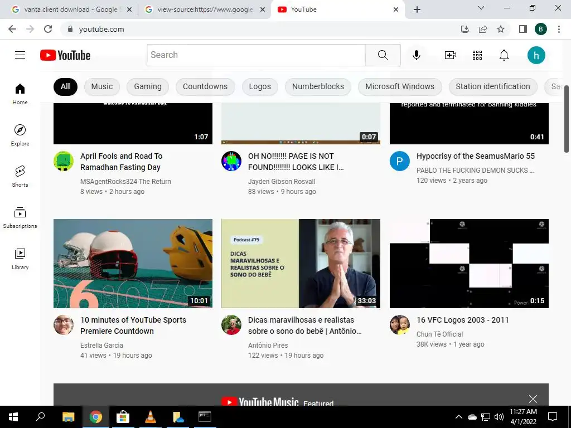571x428 pixels.
Task: Select the Gaming filter chip
Action: 147,86
